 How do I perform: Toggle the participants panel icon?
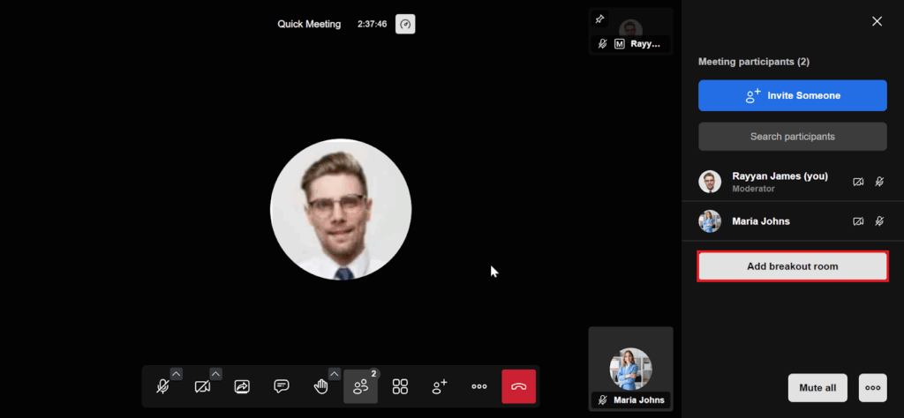click(360, 386)
